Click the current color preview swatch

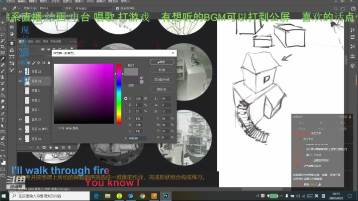click(x=131, y=79)
